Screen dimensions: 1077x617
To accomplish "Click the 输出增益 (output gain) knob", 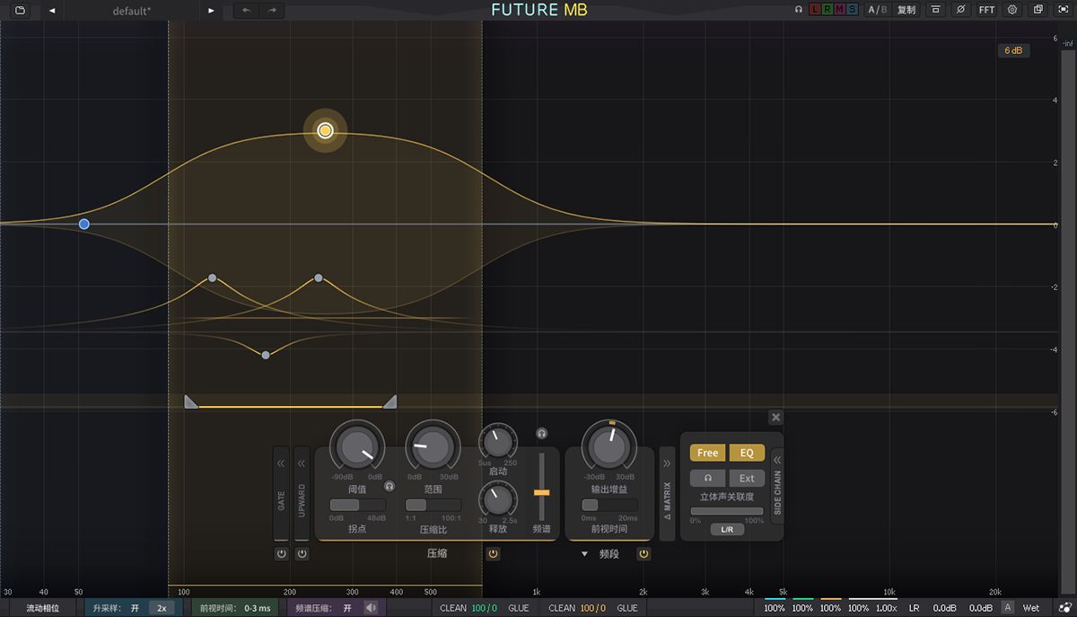I will [x=609, y=446].
